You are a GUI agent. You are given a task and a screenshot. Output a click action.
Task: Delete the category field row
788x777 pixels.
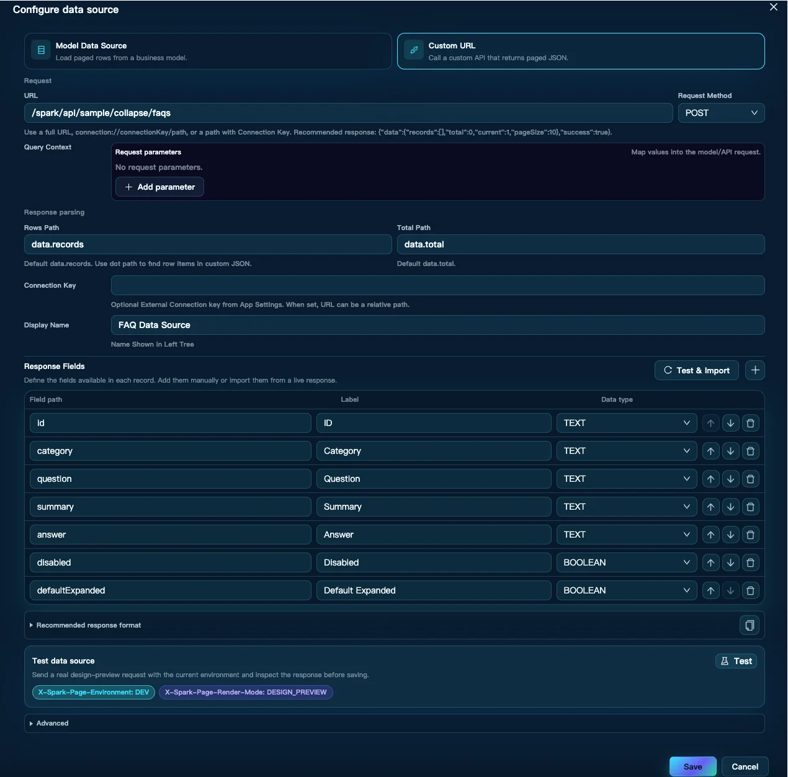pos(750,451)
